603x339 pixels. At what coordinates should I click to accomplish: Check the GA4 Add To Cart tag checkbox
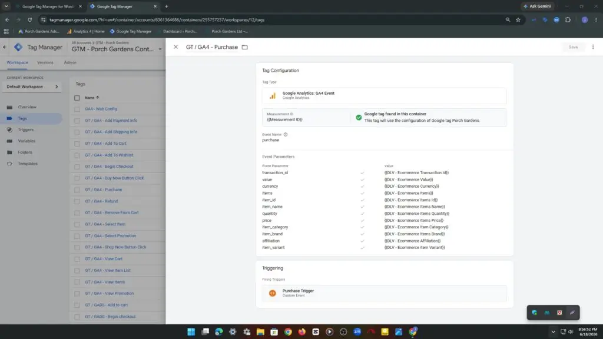click(77, 144)
